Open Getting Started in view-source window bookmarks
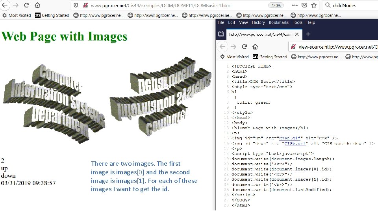The width and height of the screenshot is (378, 212). 270,57
